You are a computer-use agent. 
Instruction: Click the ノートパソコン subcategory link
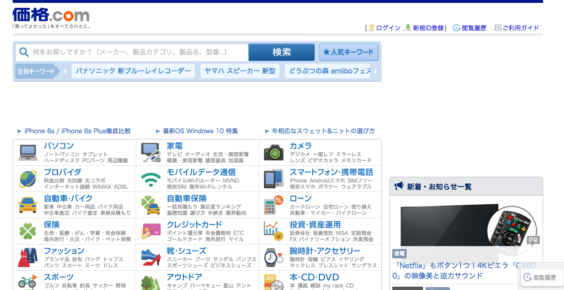click(x=61, y=154)
